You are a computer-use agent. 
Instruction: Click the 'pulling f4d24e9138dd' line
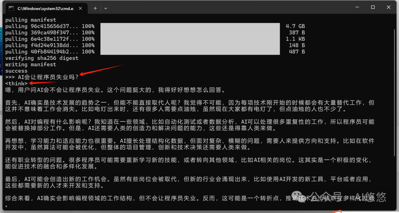155,45
